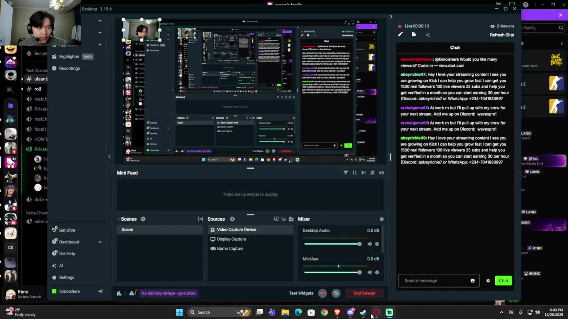The image size is (568, 319).
Task: Click the audio source icon in Sources header
Action: click(284, 219)
